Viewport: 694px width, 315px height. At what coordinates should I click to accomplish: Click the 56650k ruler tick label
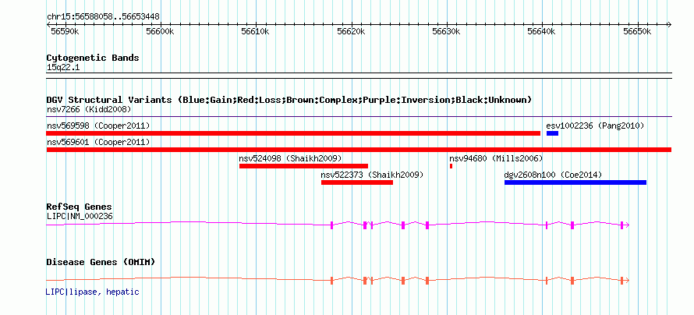click(x=638, y=32)
